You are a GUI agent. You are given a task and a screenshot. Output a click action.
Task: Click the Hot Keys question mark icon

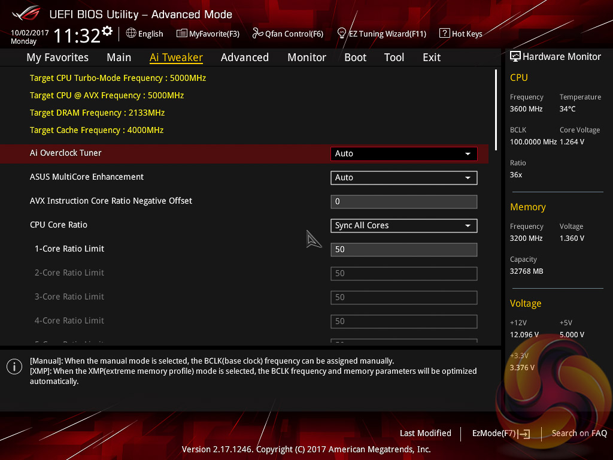(445, 34)
